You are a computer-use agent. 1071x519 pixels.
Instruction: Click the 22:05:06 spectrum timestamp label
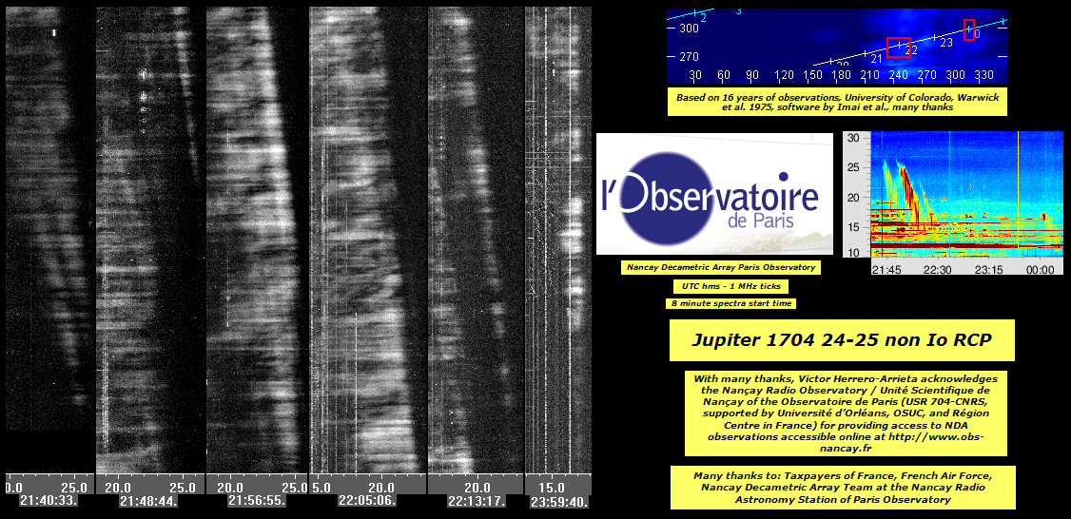[367, 501]
